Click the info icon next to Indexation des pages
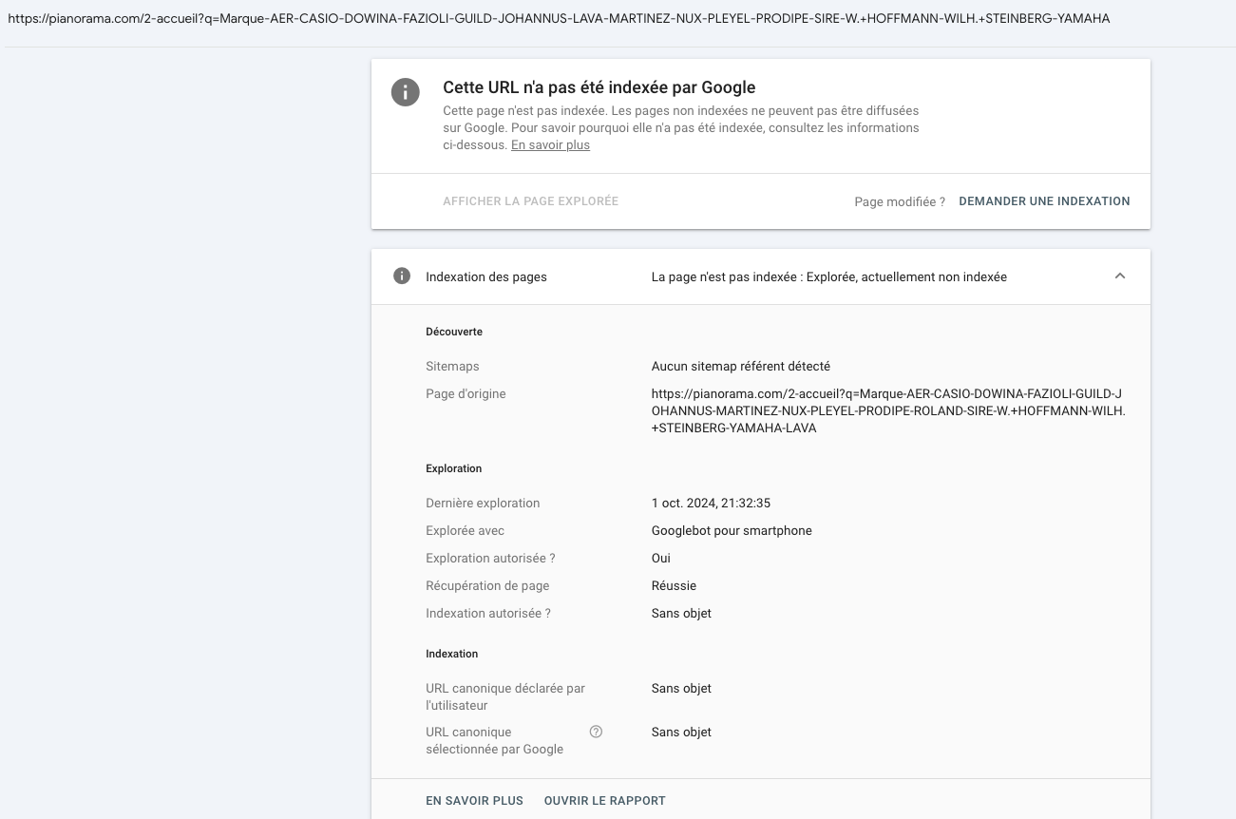1236x819 pixels. 402,276
